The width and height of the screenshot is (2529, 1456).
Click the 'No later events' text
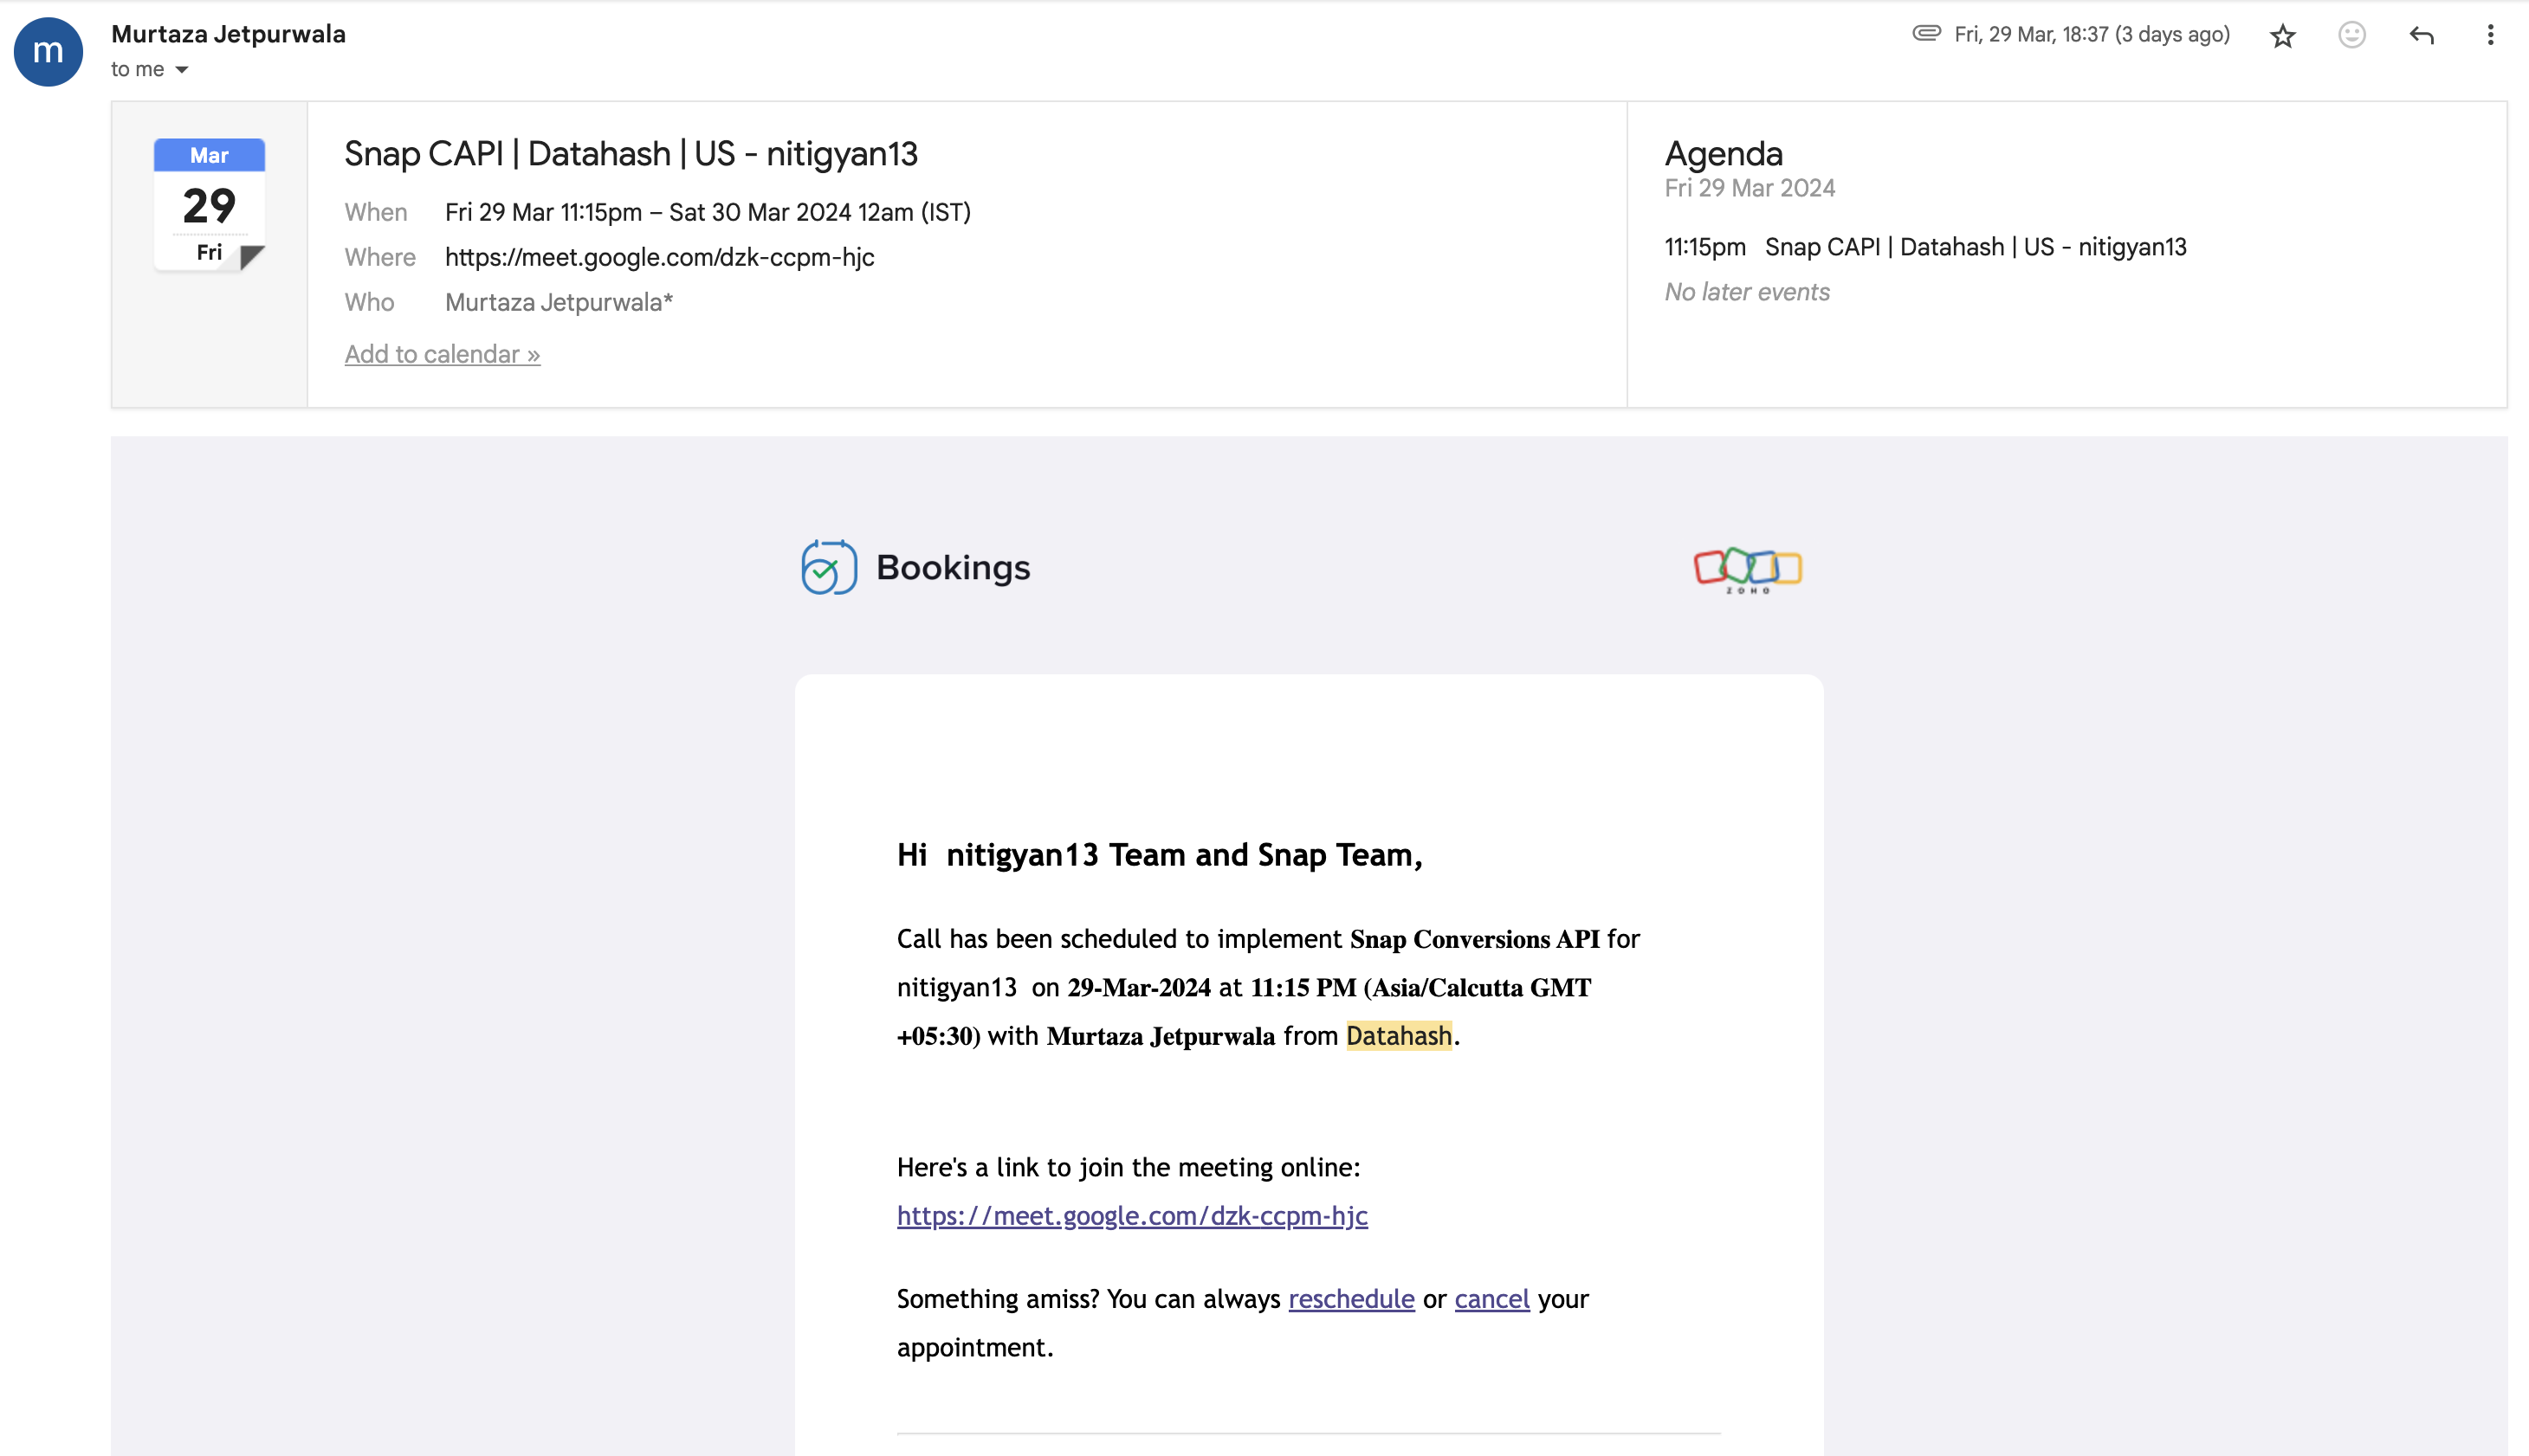pos(1747,292)
